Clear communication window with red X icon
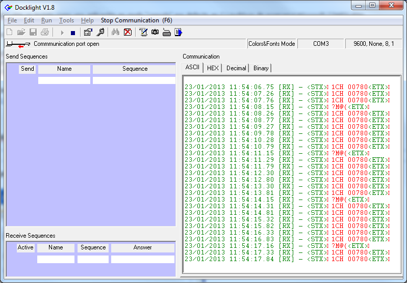Viewport: 407px width, 283px height. 128,32
